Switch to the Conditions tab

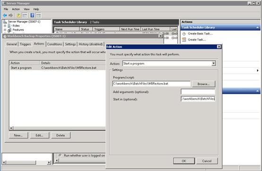(x=54, y=44)
